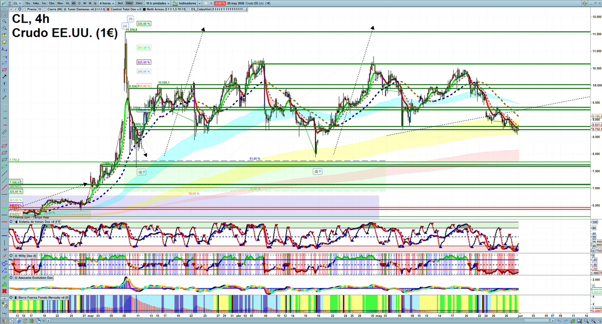Click the 10kU units button
The image size is (602, 324).
(x=129, y=3)
